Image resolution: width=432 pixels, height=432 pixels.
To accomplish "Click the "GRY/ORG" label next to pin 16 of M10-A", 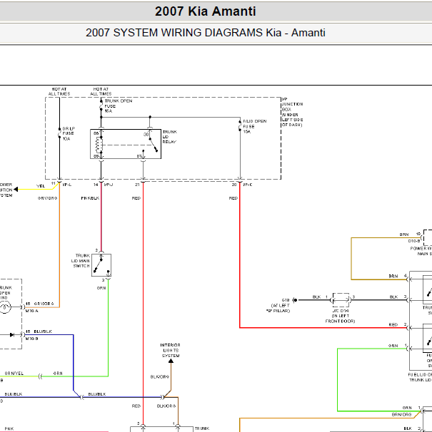I will (44, 304).
